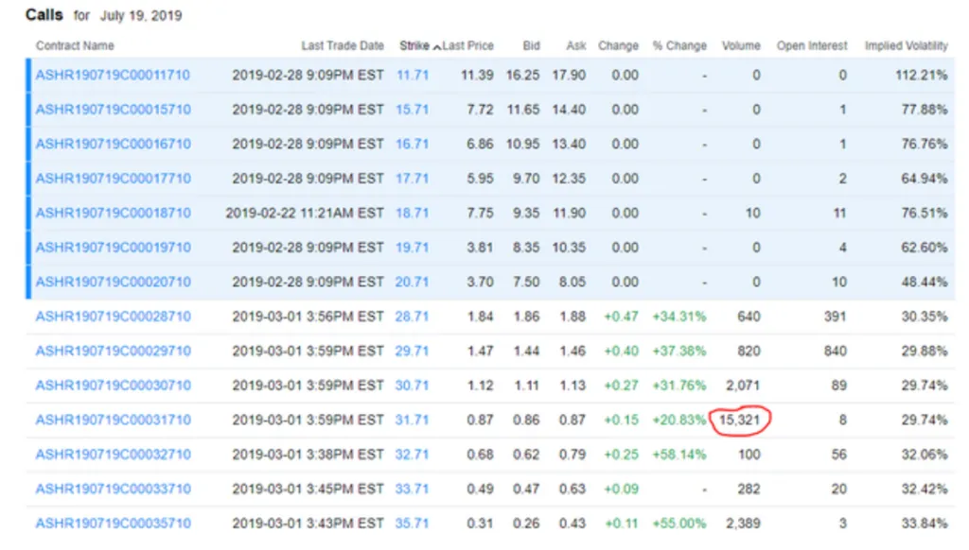
Task: Open contract ASHR190719C00028710
Action: tap(113, 317)
